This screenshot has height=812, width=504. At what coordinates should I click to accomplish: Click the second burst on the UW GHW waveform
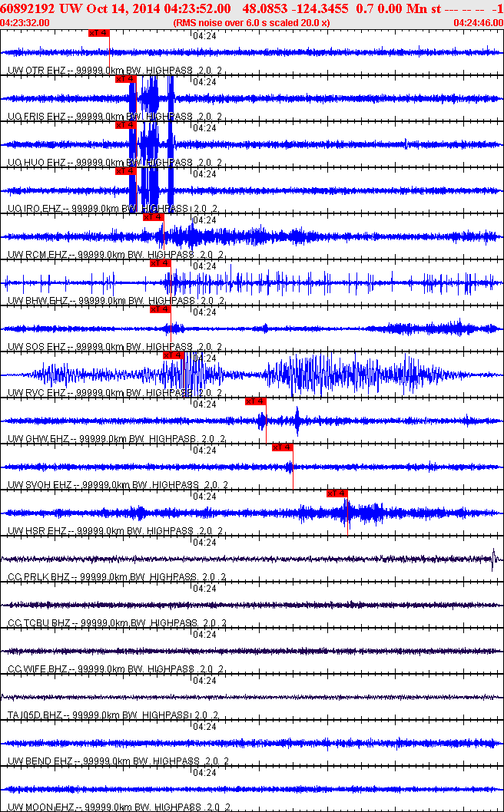[297, 421]
